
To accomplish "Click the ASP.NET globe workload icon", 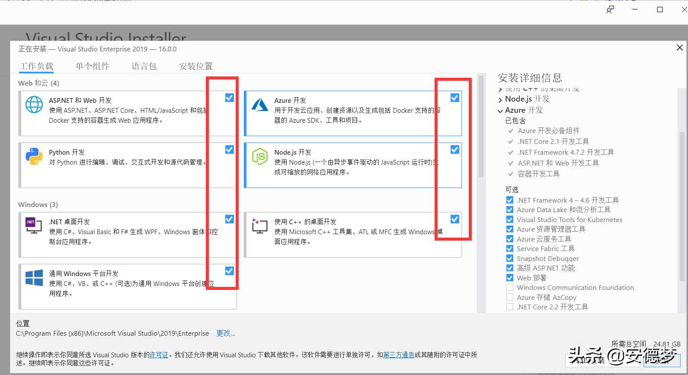I will (x=34, y=105).
